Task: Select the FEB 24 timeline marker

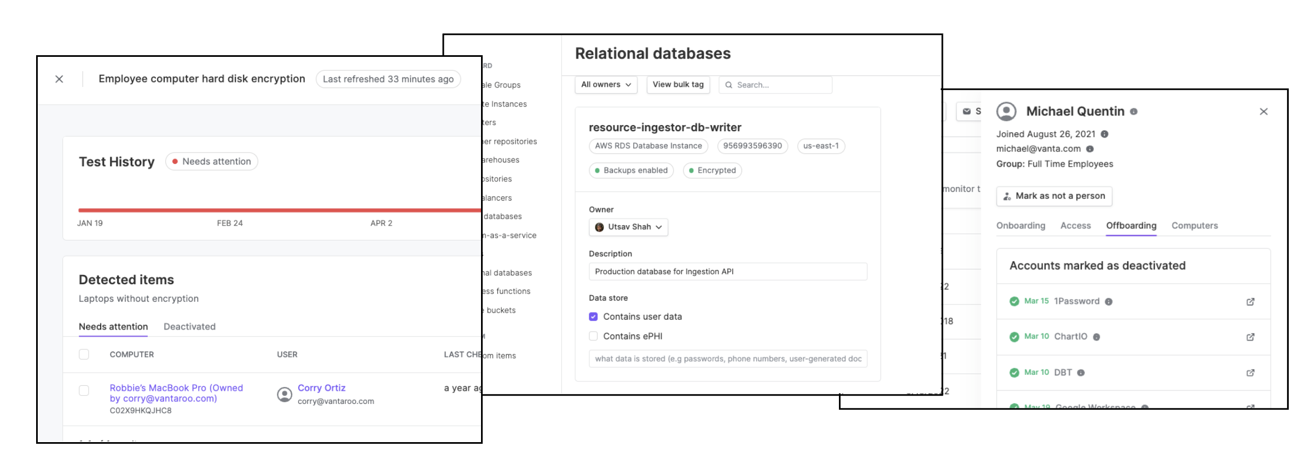Action: (x=230, y=223)
